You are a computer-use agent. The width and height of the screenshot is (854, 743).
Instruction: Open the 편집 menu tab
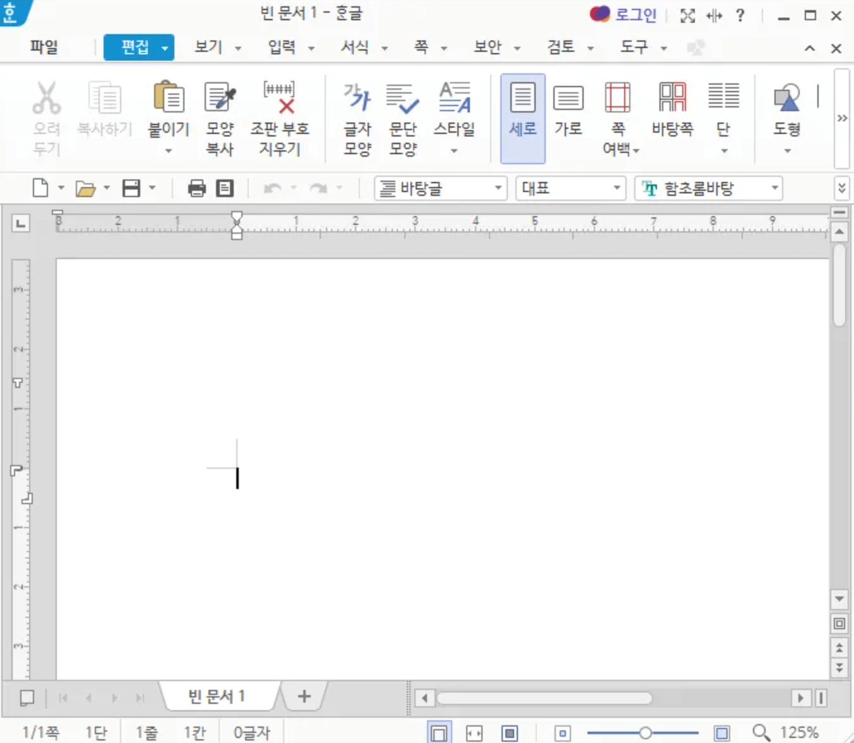pyautogui.click(x=139, y=47)
